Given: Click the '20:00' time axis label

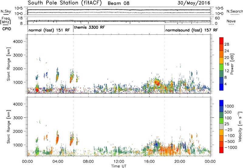Looking at the screenshot, I should [x=180, y=162].
